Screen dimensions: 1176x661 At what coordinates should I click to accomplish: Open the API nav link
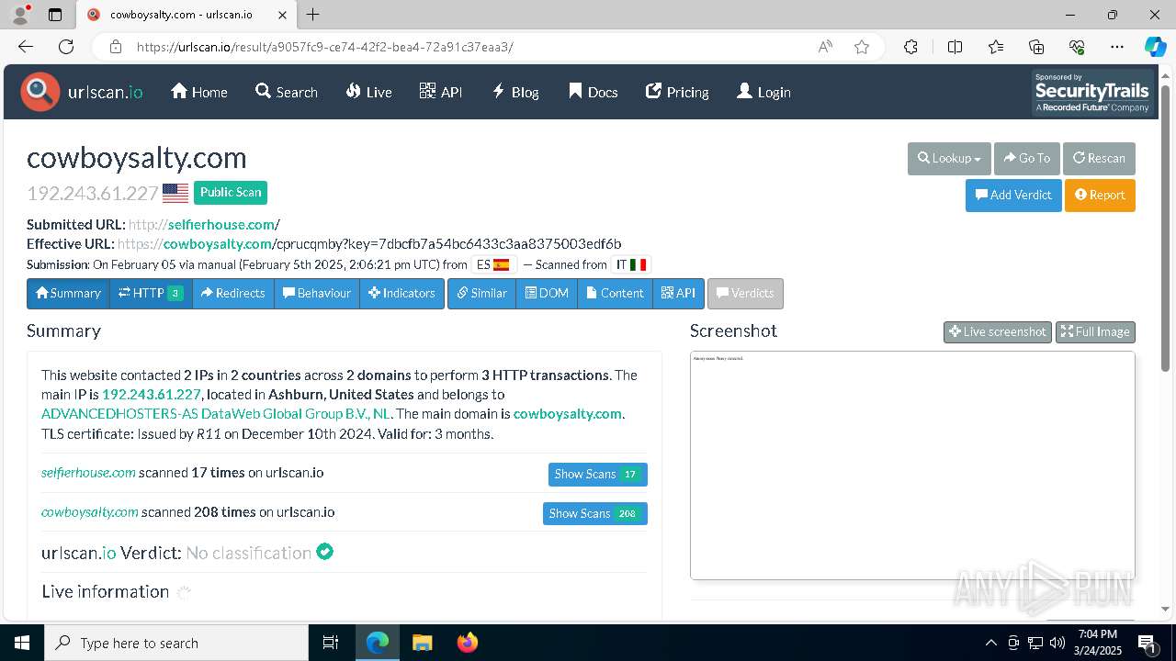pyautogui.click(x=441, y=92)
